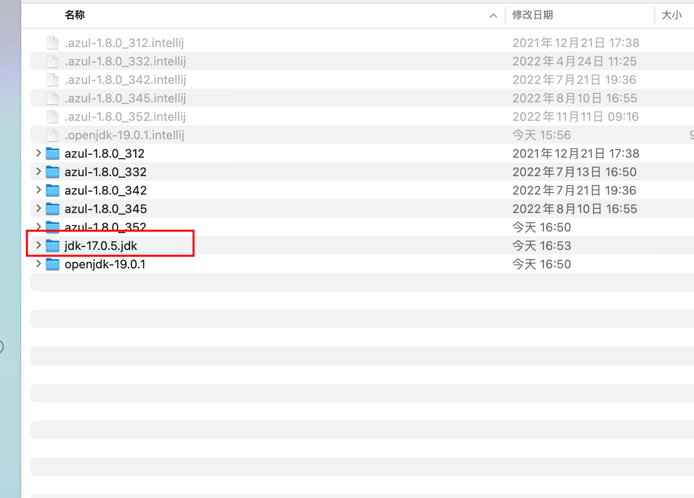The height and width of the screenshot is (498, 694).
Task: Click folder name azul-1.8.0_332
Action: [106, 172]
